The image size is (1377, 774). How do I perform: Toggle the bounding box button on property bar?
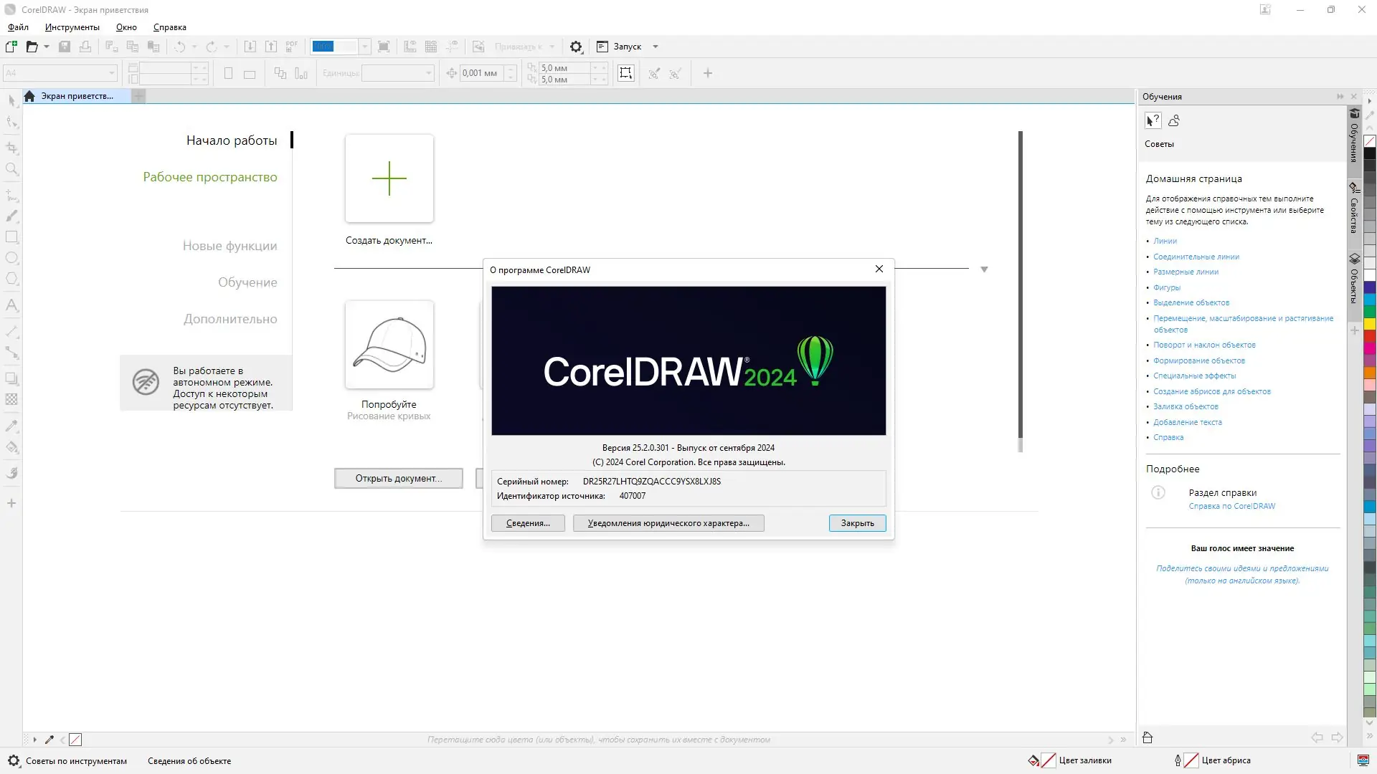626,73
